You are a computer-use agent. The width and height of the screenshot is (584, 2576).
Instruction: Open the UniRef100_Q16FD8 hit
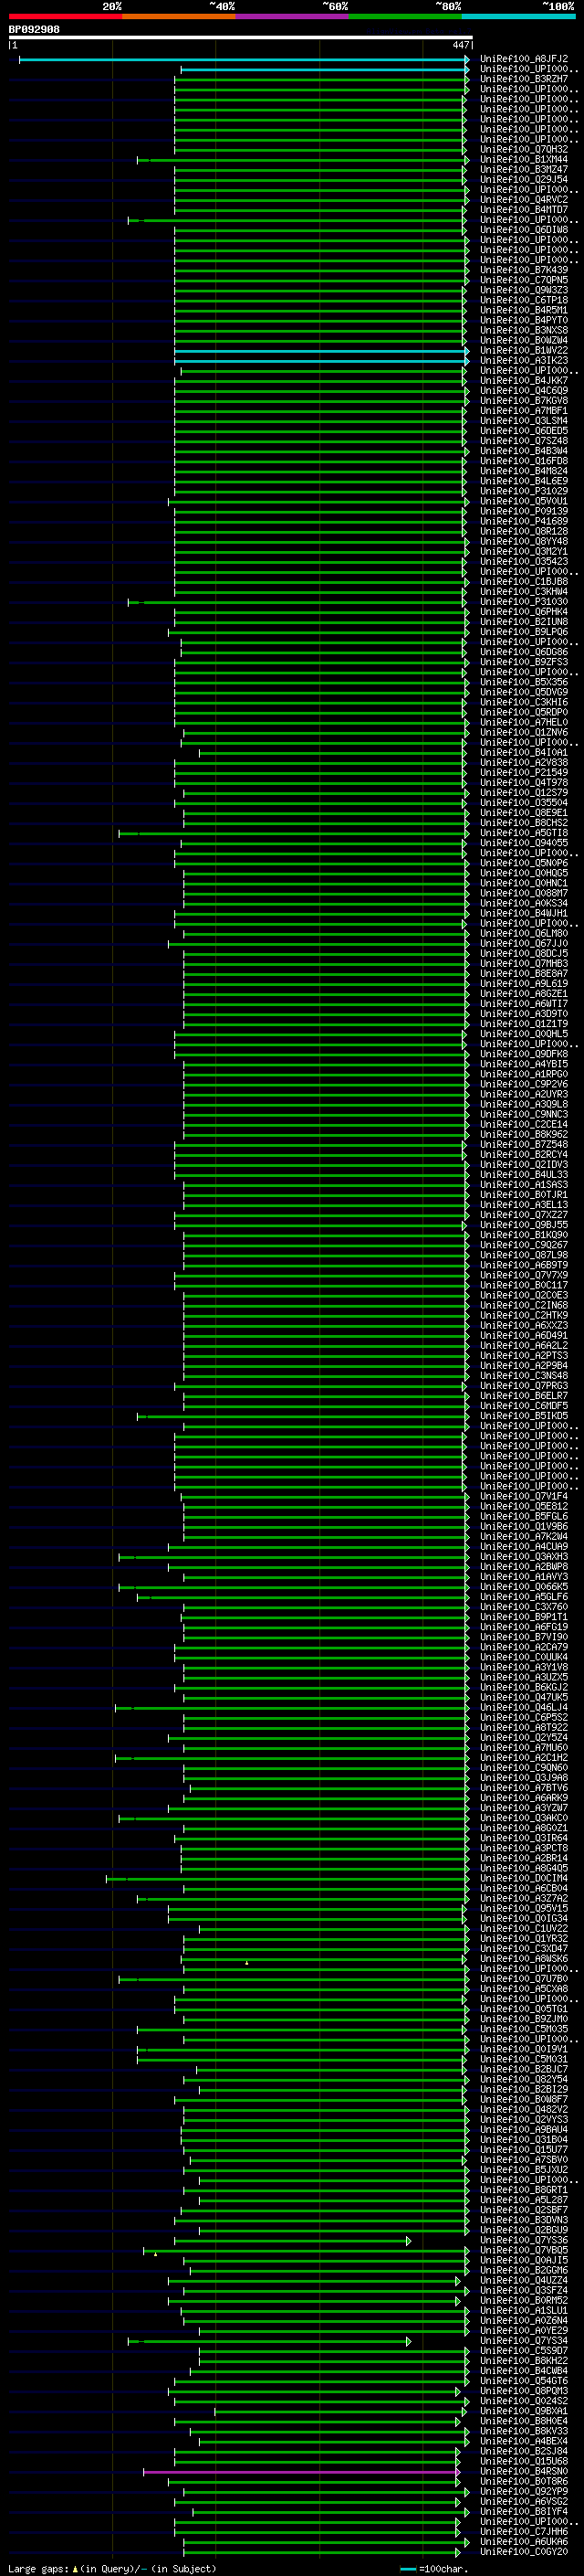coord(524,461)
